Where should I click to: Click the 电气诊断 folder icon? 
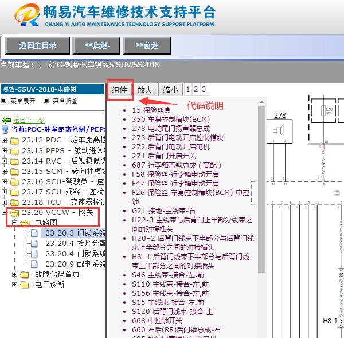point(25,285)
